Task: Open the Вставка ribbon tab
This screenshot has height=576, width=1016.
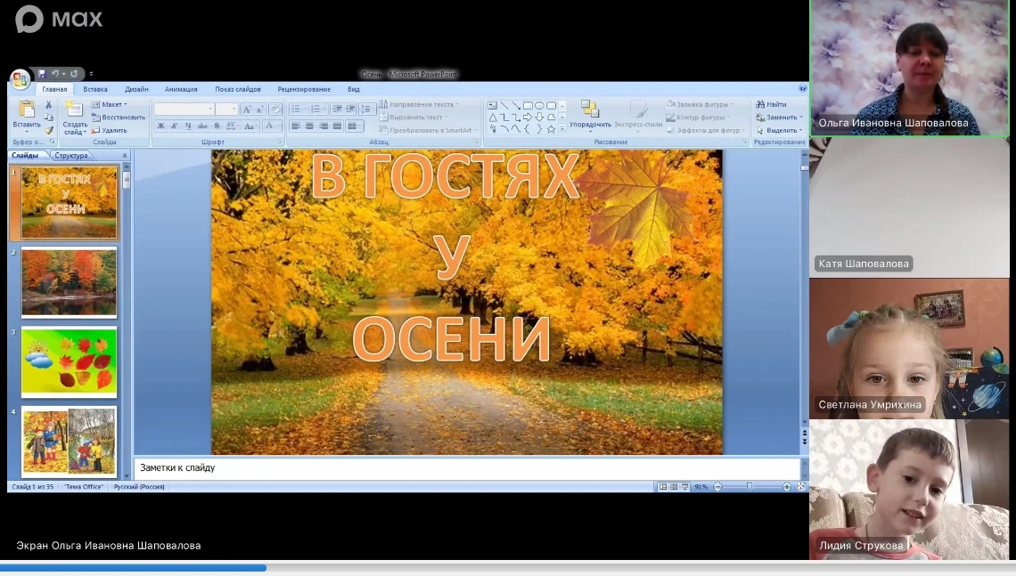Action: (95, 89)
